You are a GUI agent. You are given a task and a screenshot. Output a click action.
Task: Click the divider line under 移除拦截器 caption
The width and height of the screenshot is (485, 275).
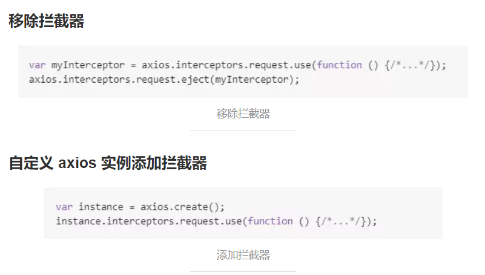243,131
